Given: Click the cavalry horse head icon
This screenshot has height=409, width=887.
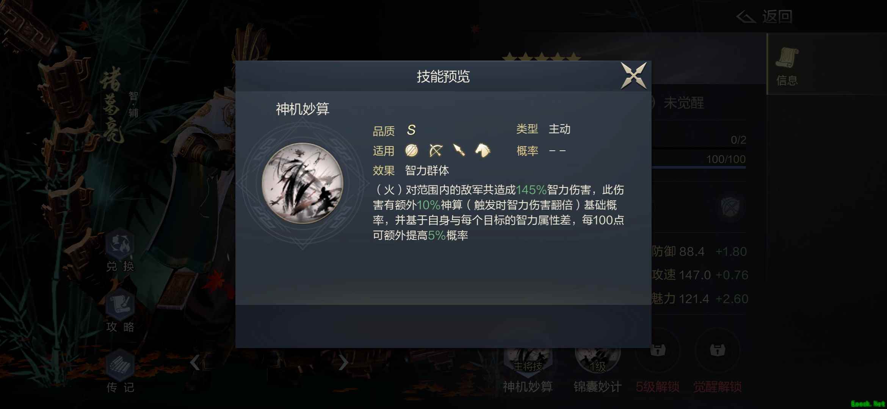Looking at the screenshot, I should coord(483,150).
